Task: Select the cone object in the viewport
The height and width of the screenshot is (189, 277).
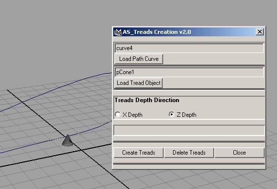Action: coord(67,140)
